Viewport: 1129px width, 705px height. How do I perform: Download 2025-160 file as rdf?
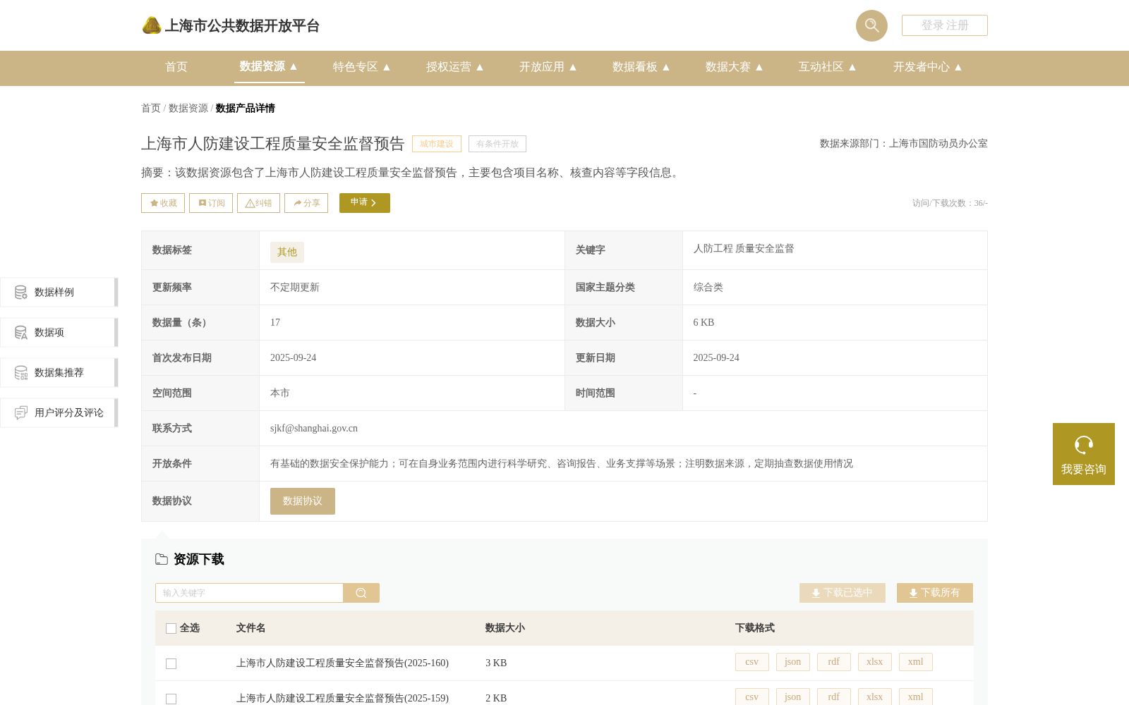pos(834,662)
